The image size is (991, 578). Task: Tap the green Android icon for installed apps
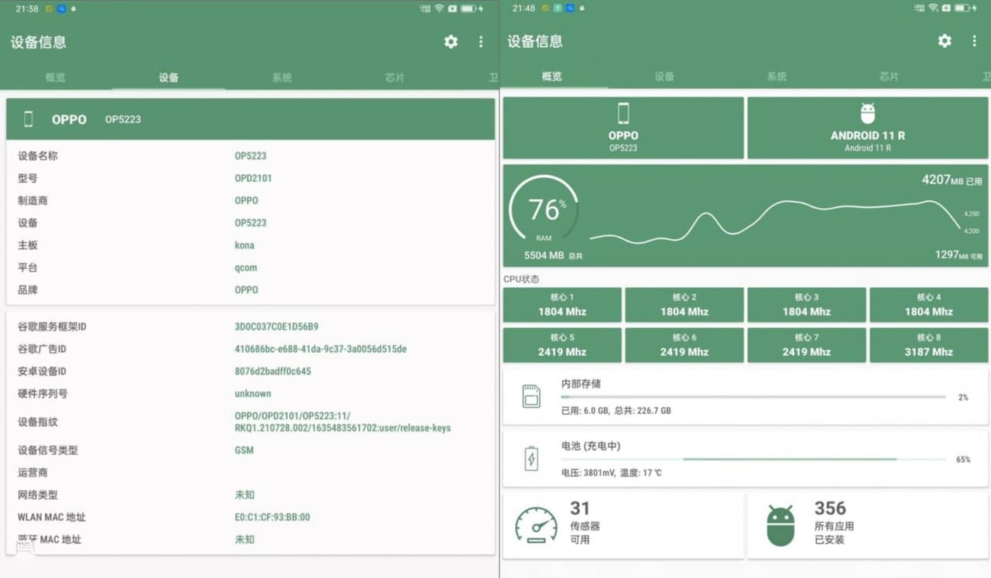(780, 525)
